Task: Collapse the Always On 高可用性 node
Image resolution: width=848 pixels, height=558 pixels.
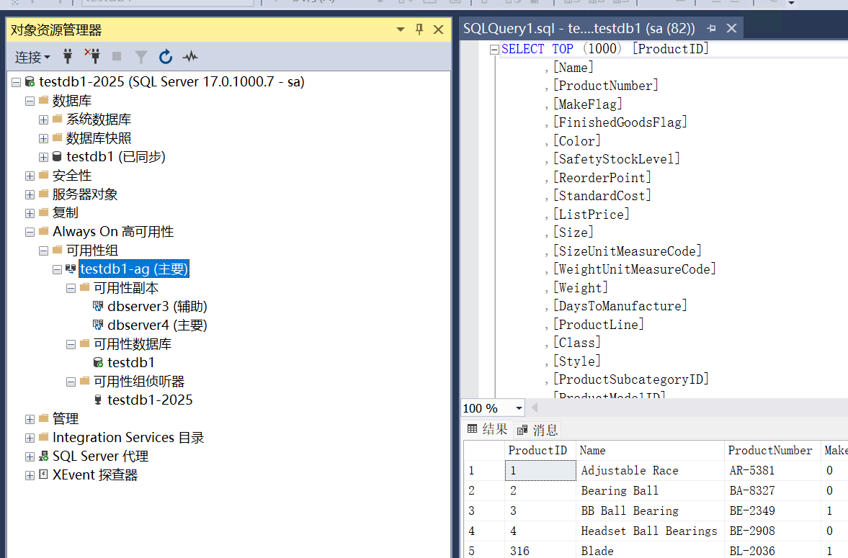Action: point(30,232)
